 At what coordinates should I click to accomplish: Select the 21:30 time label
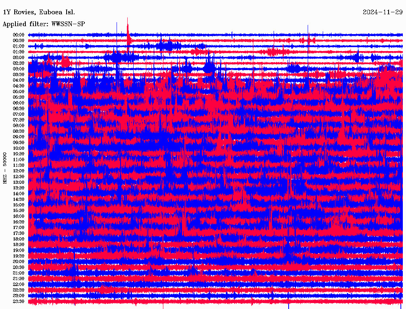click(18, 279)
